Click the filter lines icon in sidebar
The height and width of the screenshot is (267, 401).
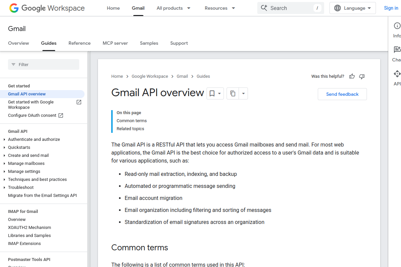click(13, 64)
